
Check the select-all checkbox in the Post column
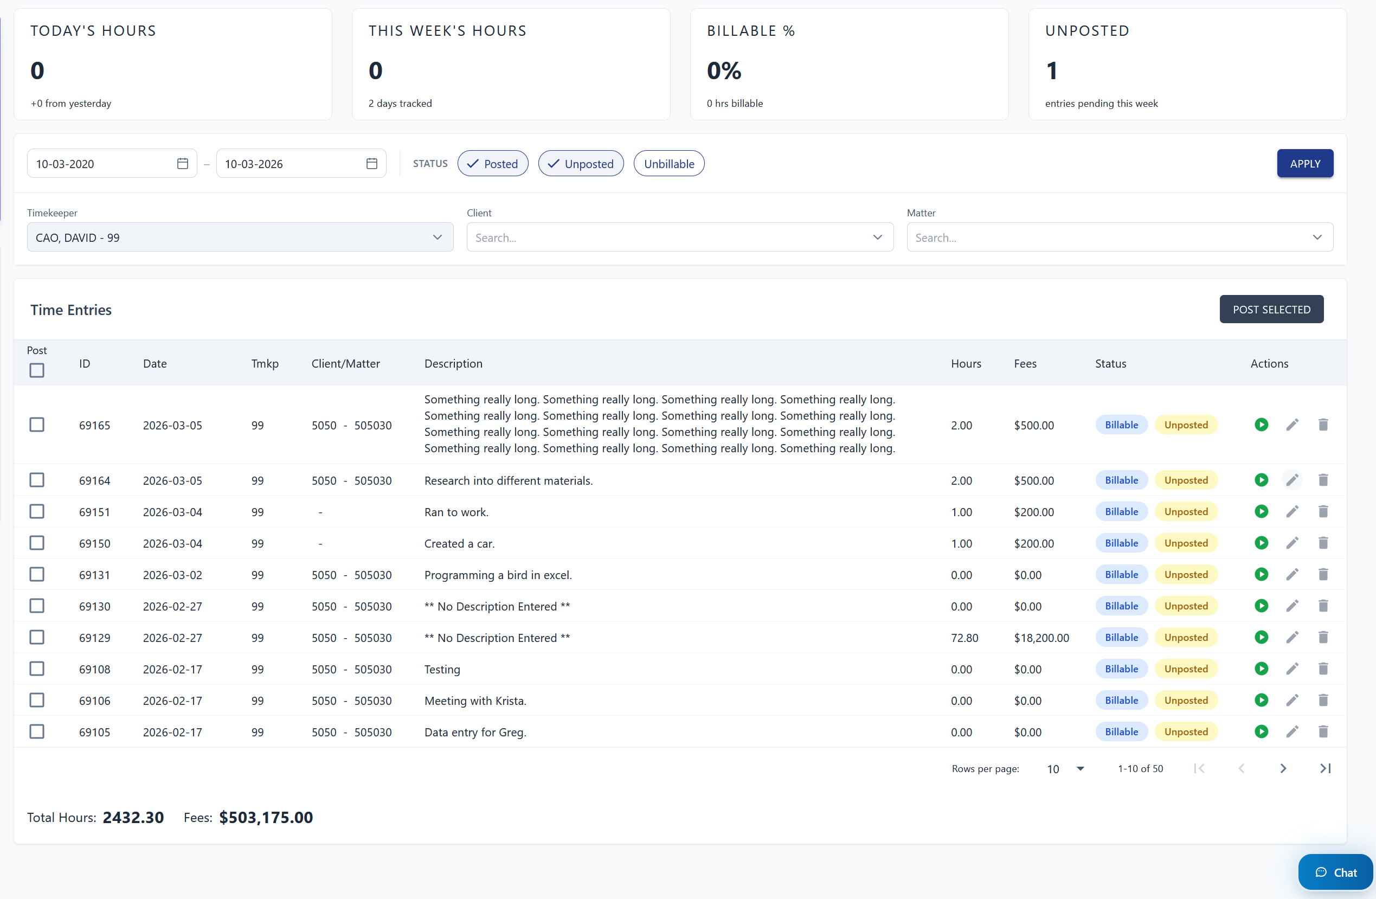(x=36, y=370)
